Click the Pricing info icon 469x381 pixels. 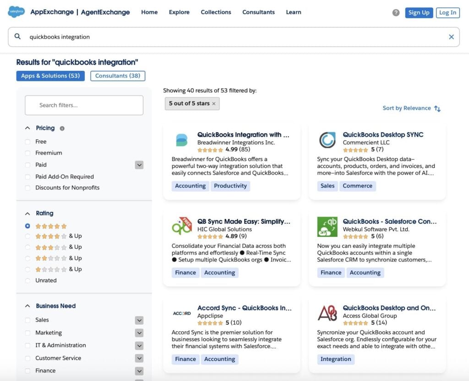(62, 129)
